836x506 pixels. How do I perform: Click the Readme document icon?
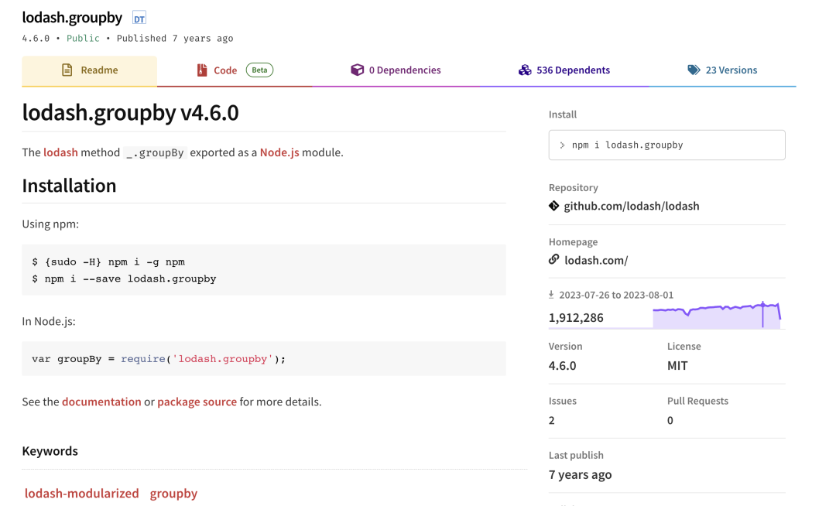[67, 70]
